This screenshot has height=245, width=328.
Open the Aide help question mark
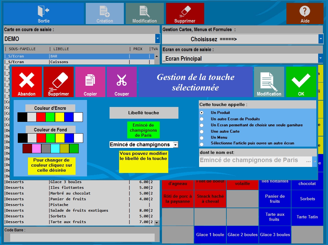tap(305, 11)
